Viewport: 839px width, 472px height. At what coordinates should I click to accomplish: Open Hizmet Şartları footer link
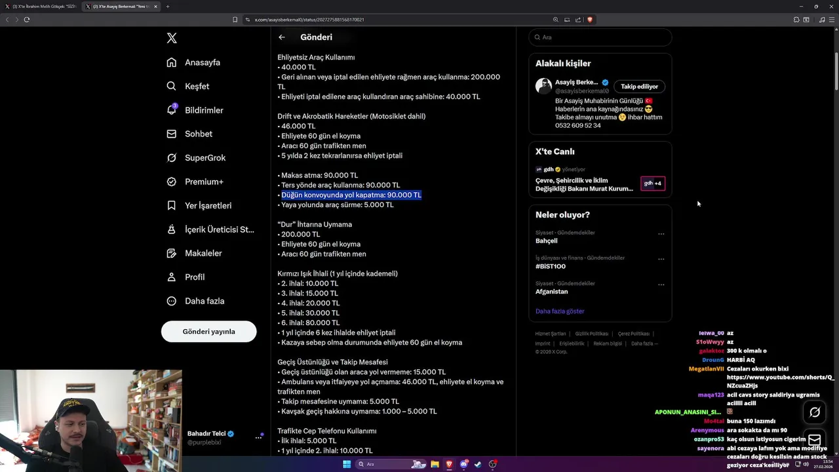click(x=551, y=334)
